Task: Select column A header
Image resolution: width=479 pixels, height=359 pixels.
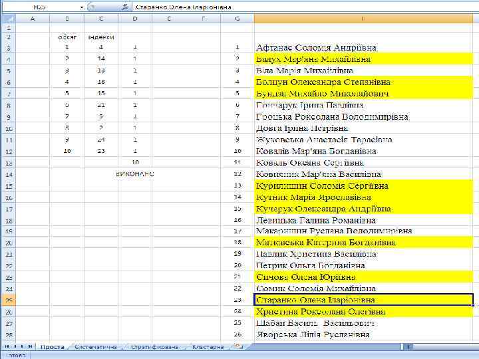Action: (33, 19)
